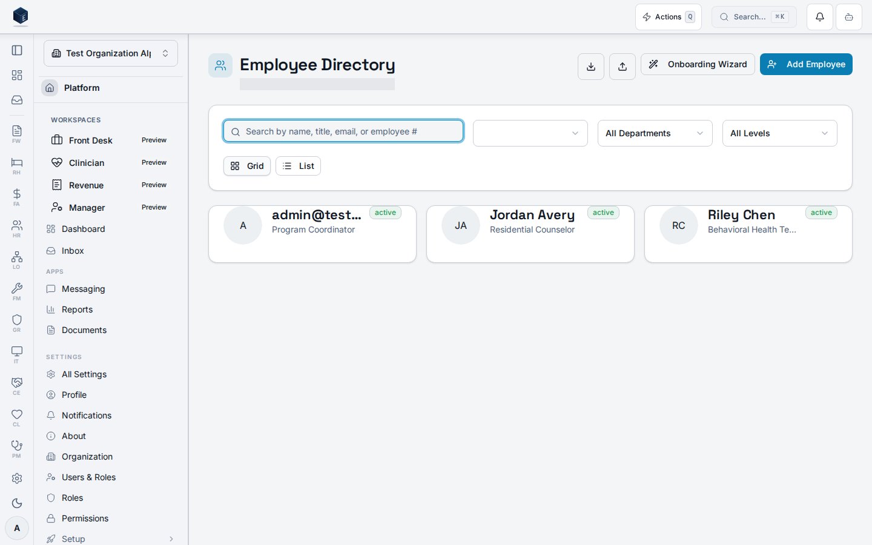
Task: Open the About page
Action: [x=111, y=436]
